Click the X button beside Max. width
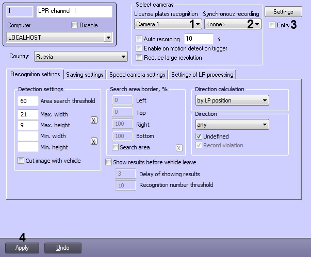Image resolution: width=311 pixels, height=257 pixels. coord(94,120)
